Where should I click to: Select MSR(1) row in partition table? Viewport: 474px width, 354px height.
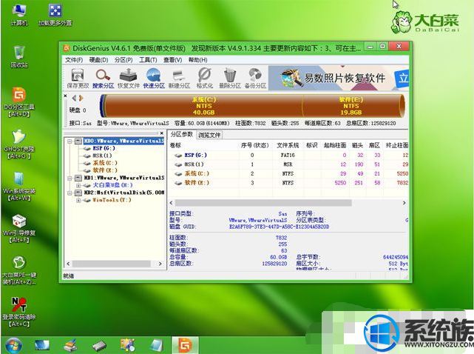coord(288,164)
